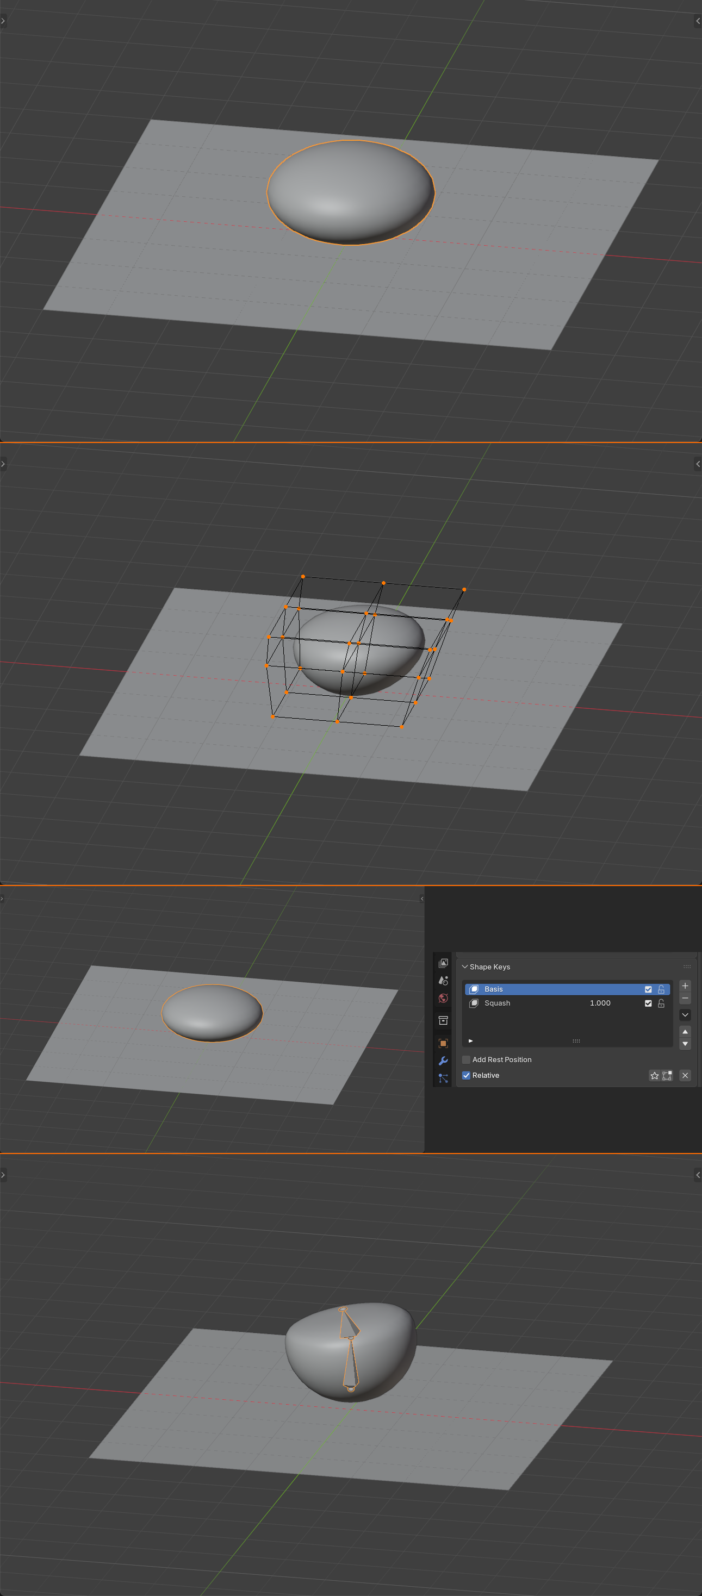Show the toolbar in the armature viewport
702x1596 pixels.
pos(3,1175)
